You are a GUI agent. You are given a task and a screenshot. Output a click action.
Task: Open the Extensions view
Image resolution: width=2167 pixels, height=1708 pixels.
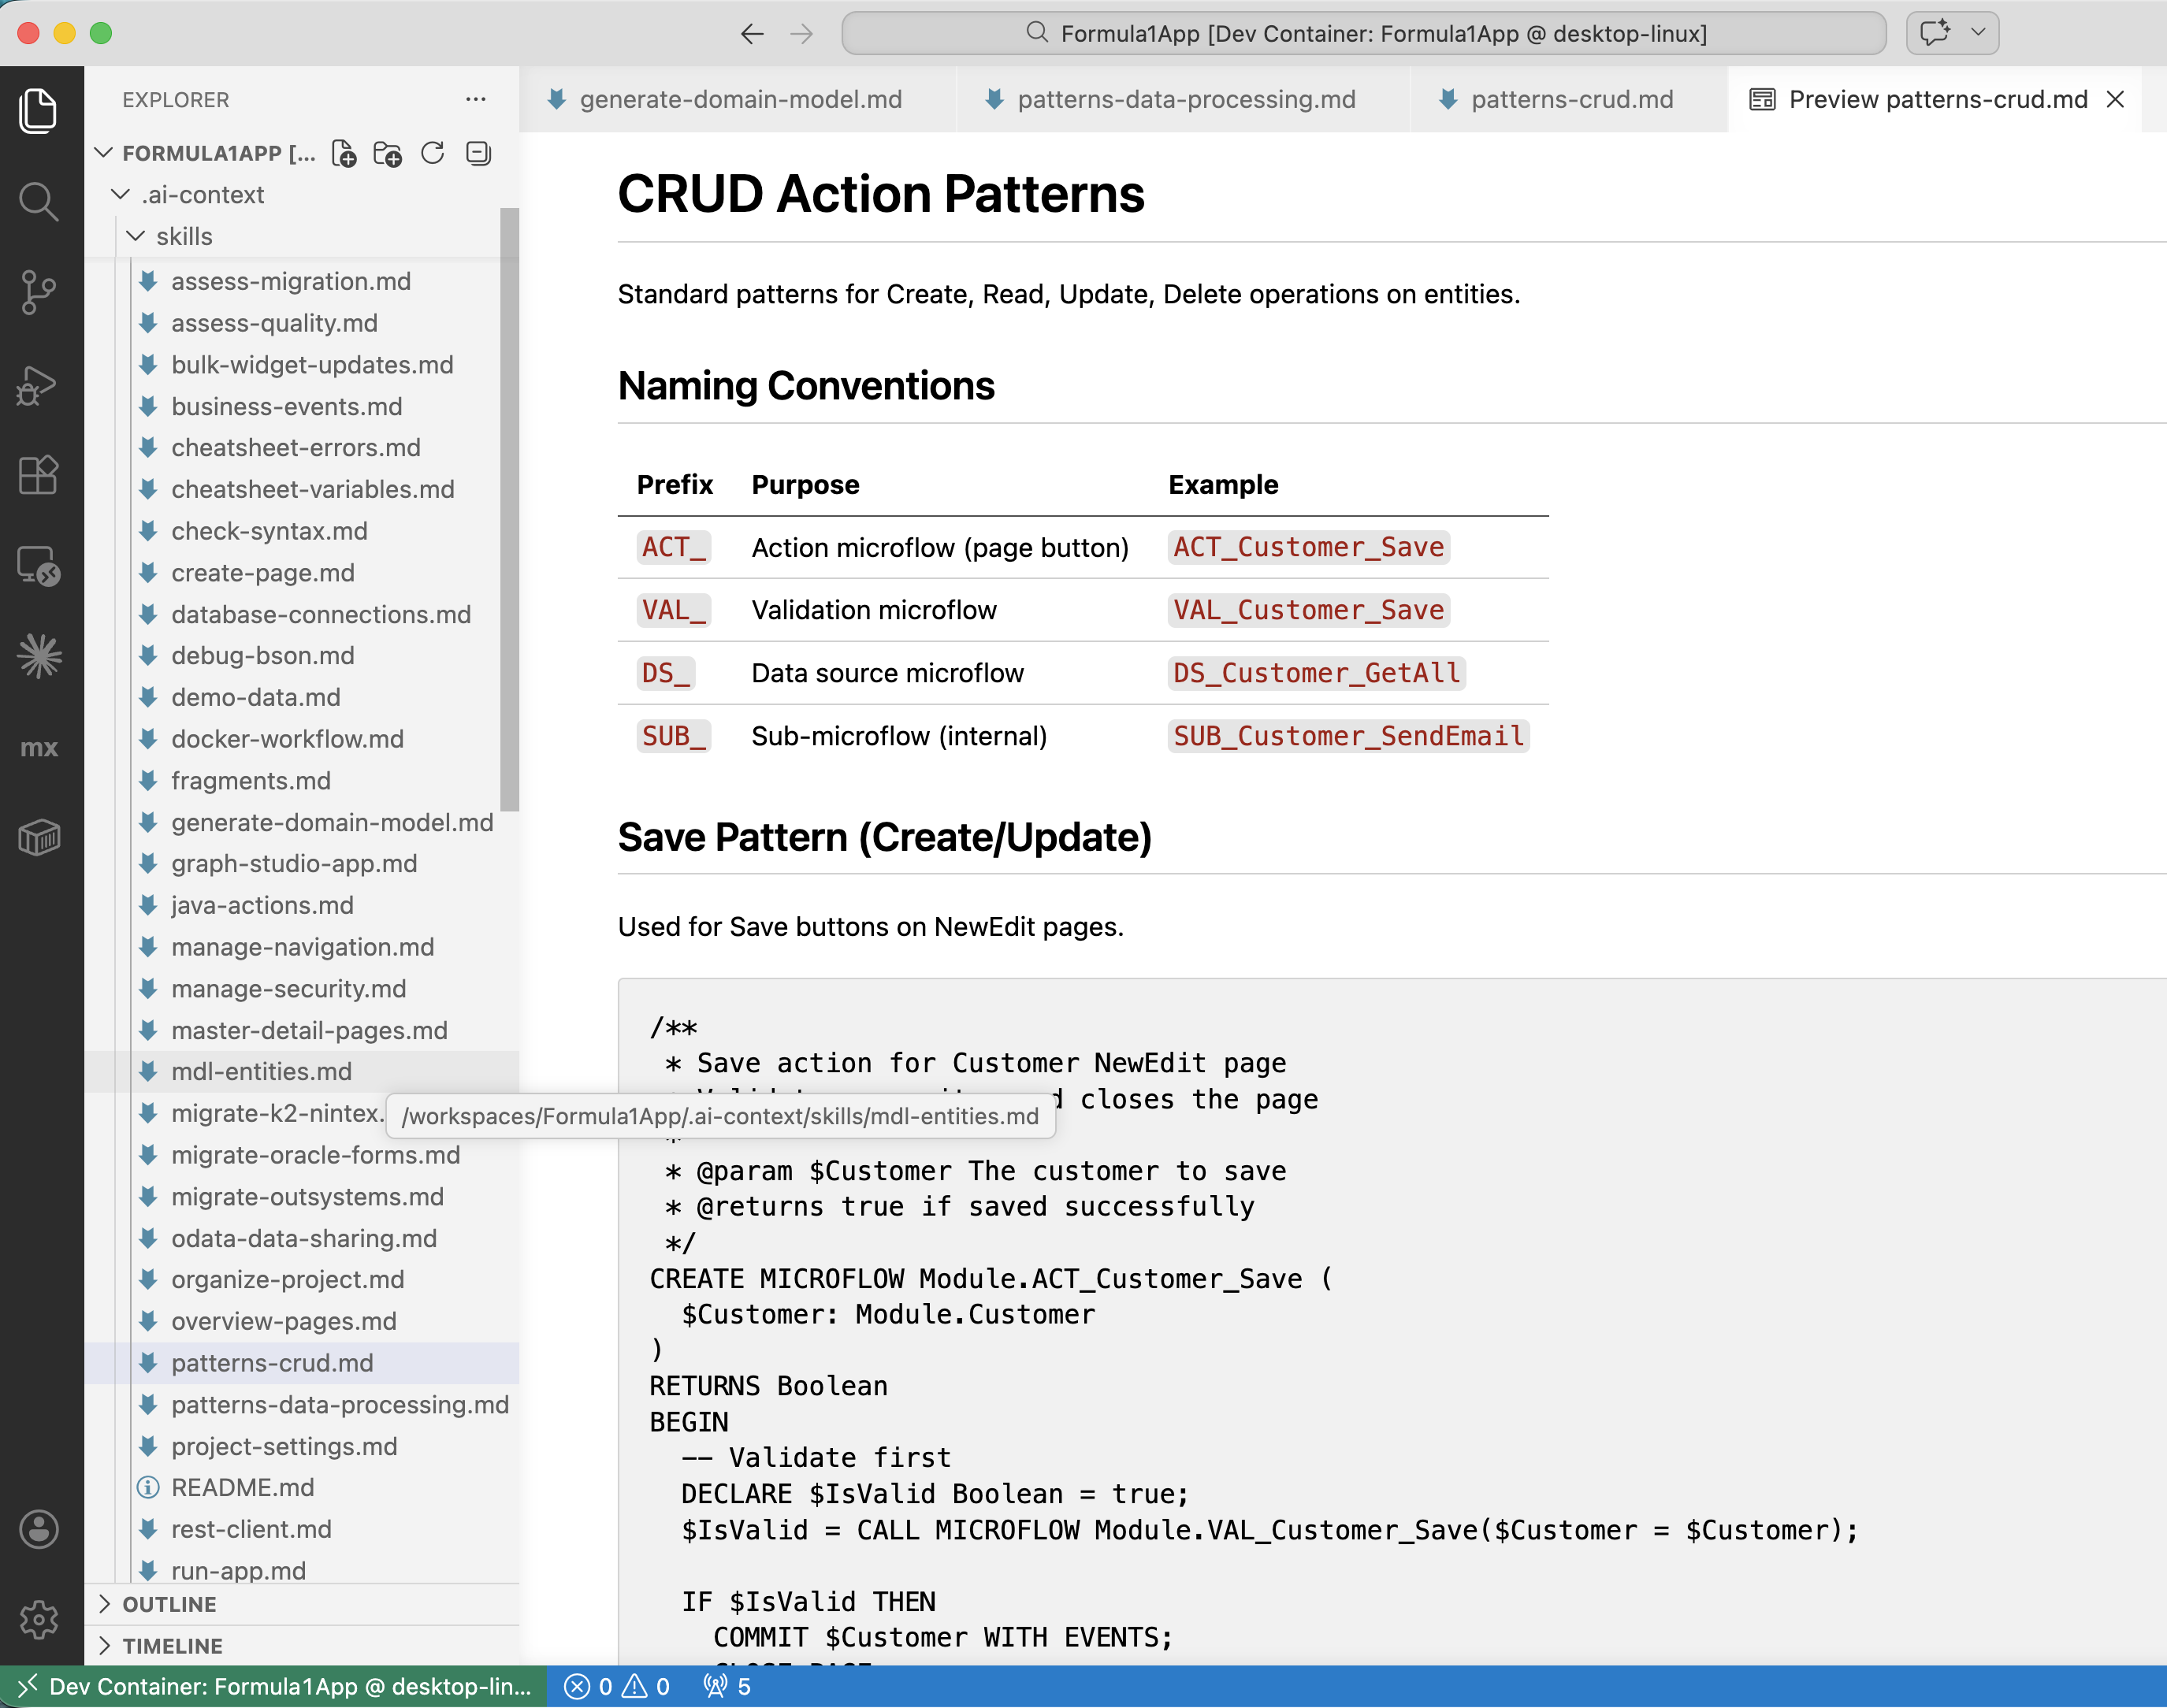click(x=39, y=475)
